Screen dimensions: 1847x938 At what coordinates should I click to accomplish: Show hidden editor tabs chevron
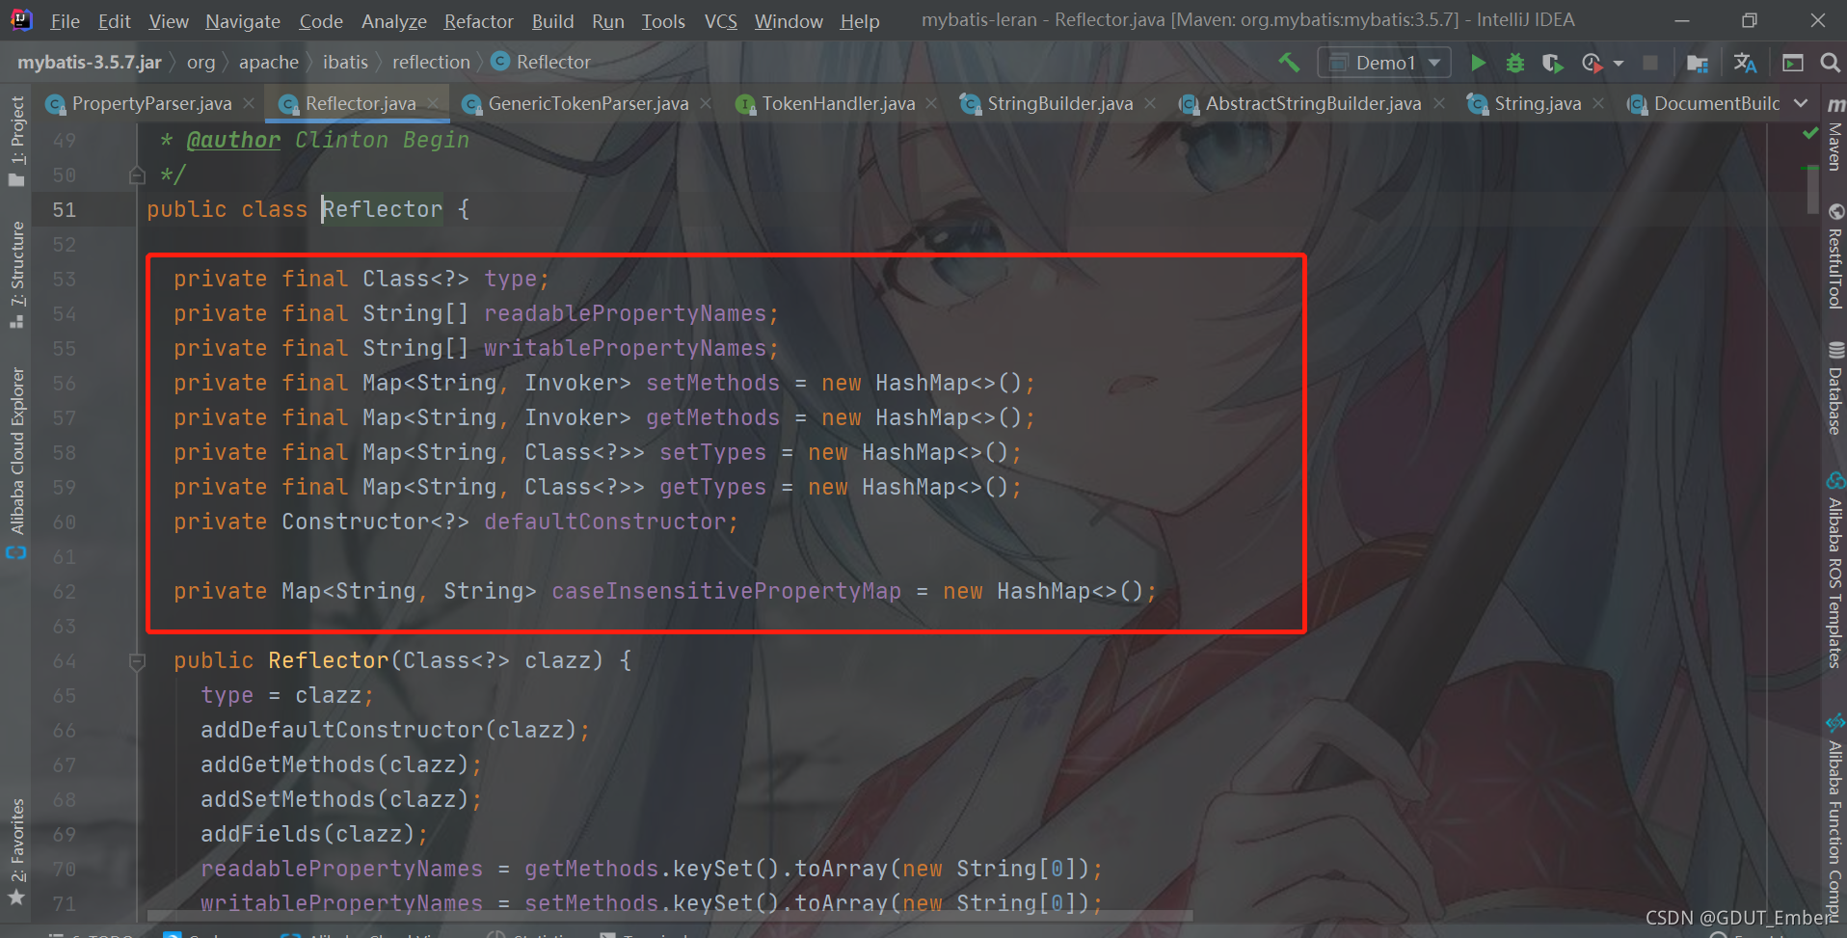pyautogui.click(x=1801, y=103)
